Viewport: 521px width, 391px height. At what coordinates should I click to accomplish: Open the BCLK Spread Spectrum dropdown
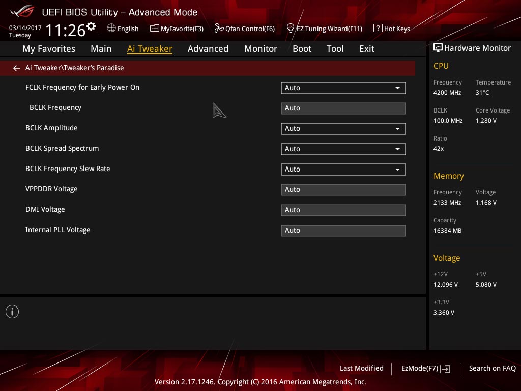tap(343, 149)
